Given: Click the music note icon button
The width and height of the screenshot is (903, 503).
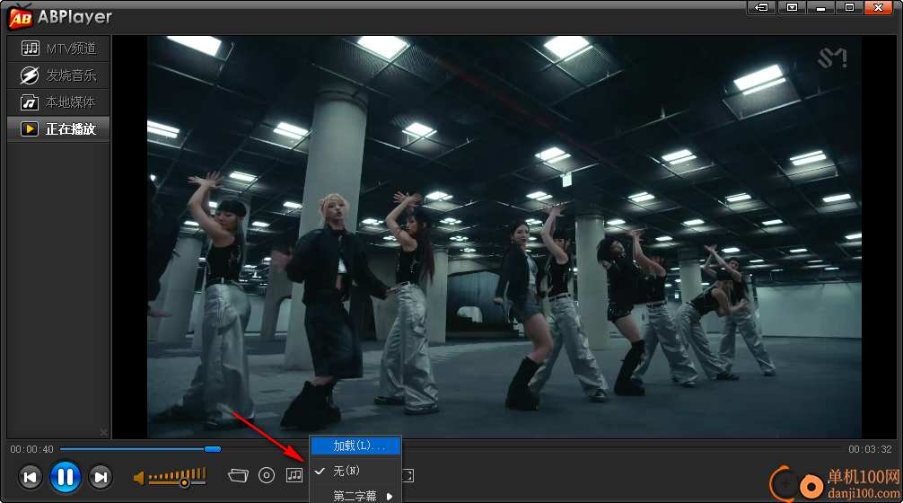Looking at the screenshot, I should click(x=294, y=475).
